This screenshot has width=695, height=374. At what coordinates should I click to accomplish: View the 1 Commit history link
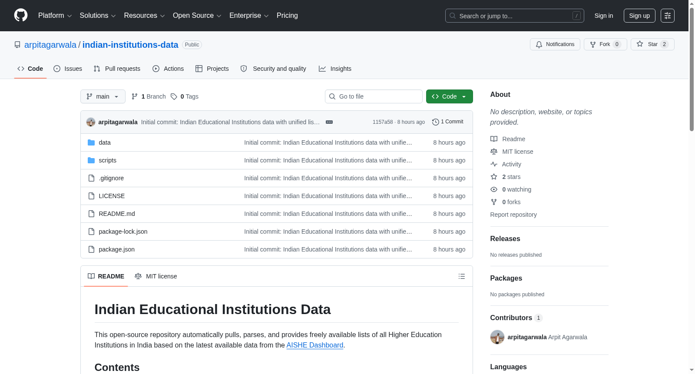pos(448,122)
